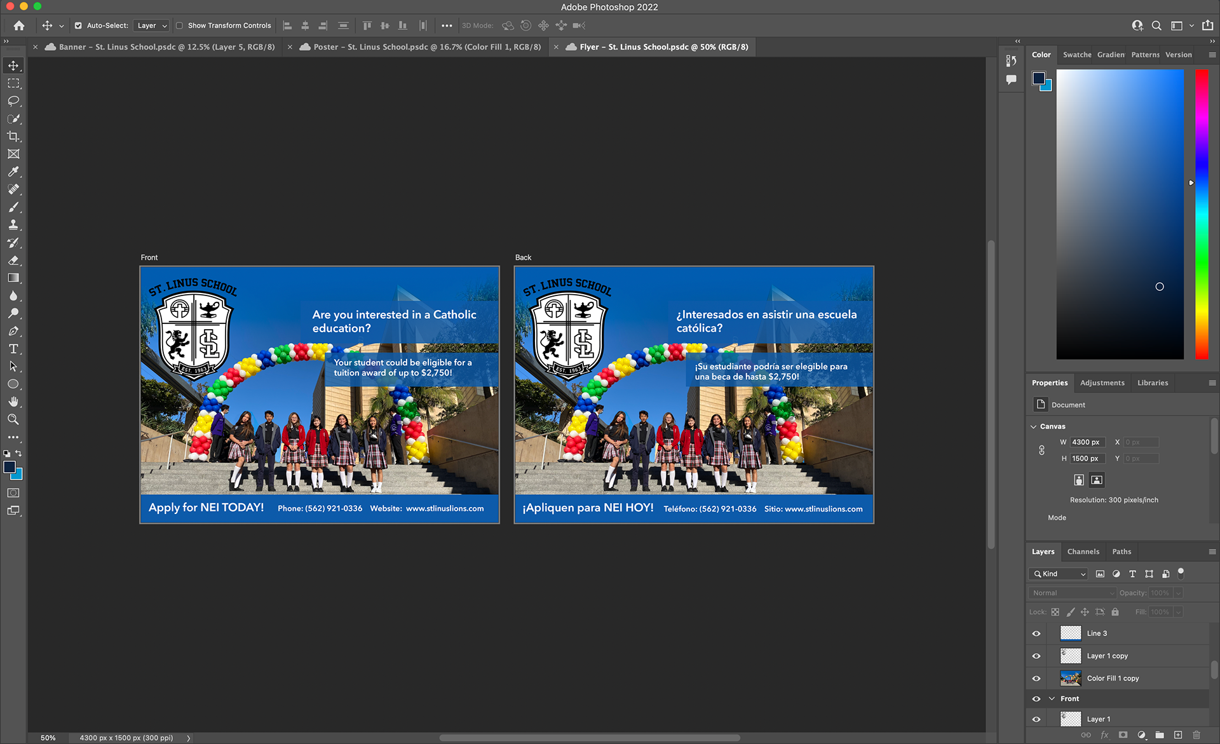Toggle Quick Mask mode icon
1220x744 pixels.
13,493
